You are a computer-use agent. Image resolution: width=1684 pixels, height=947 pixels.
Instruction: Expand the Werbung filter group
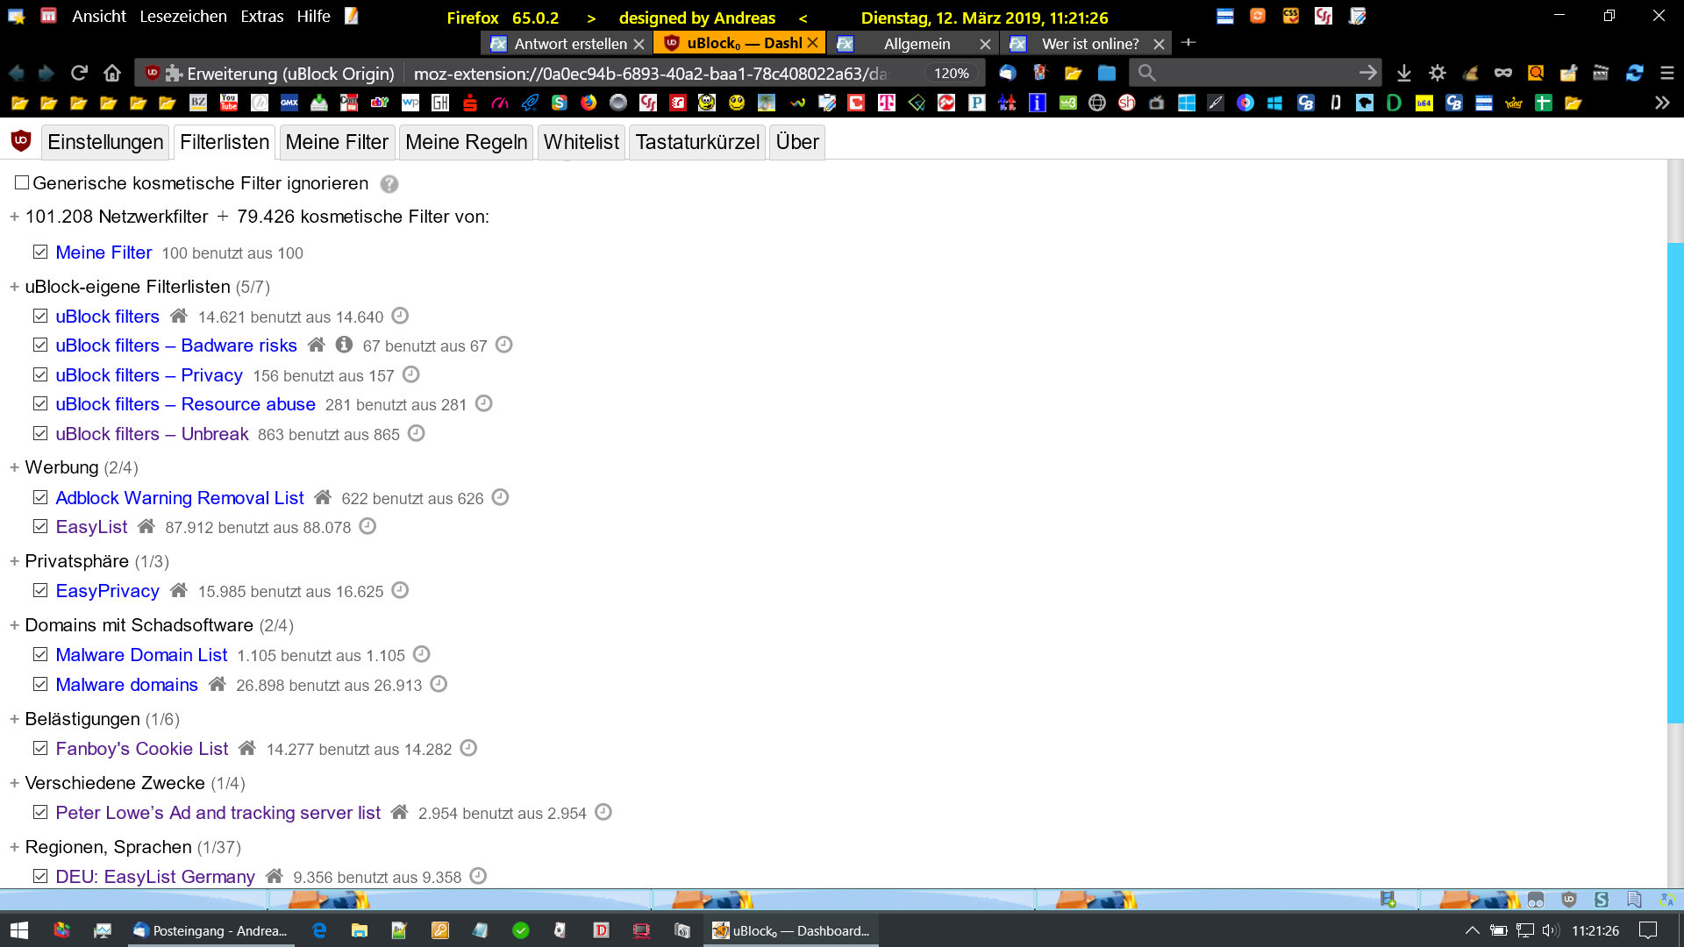[x=14, y=467]
